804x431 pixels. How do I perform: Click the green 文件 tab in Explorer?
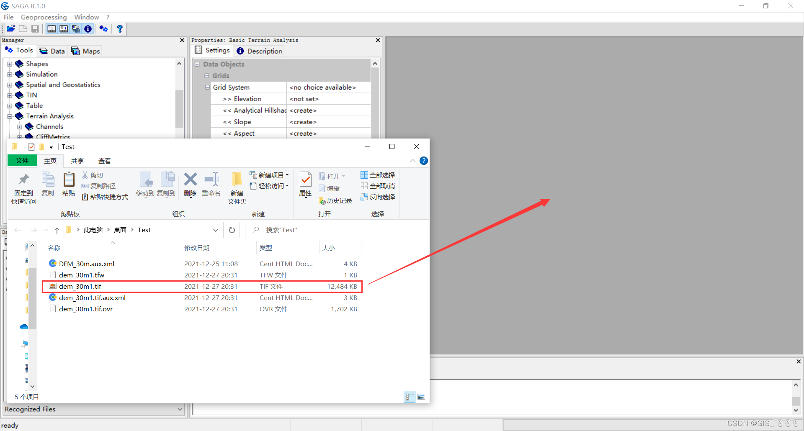[22, 161]
